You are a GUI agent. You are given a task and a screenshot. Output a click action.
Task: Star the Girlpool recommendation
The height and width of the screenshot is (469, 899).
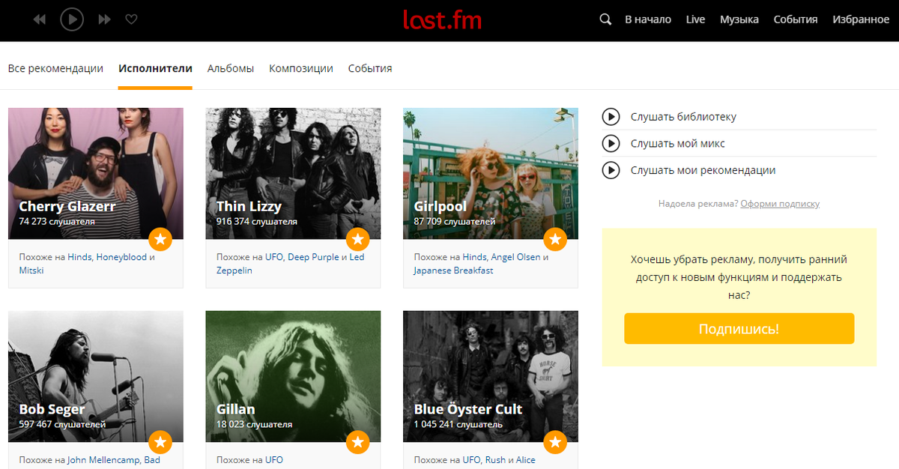pyautogui.click(x=555, y=240)
